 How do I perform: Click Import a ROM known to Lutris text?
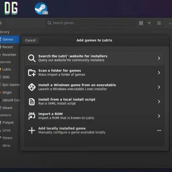pyautogui.click(x=66, y=118)
